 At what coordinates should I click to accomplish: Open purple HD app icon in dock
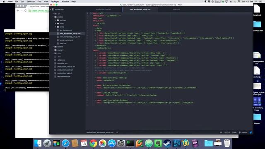(195, 143)
